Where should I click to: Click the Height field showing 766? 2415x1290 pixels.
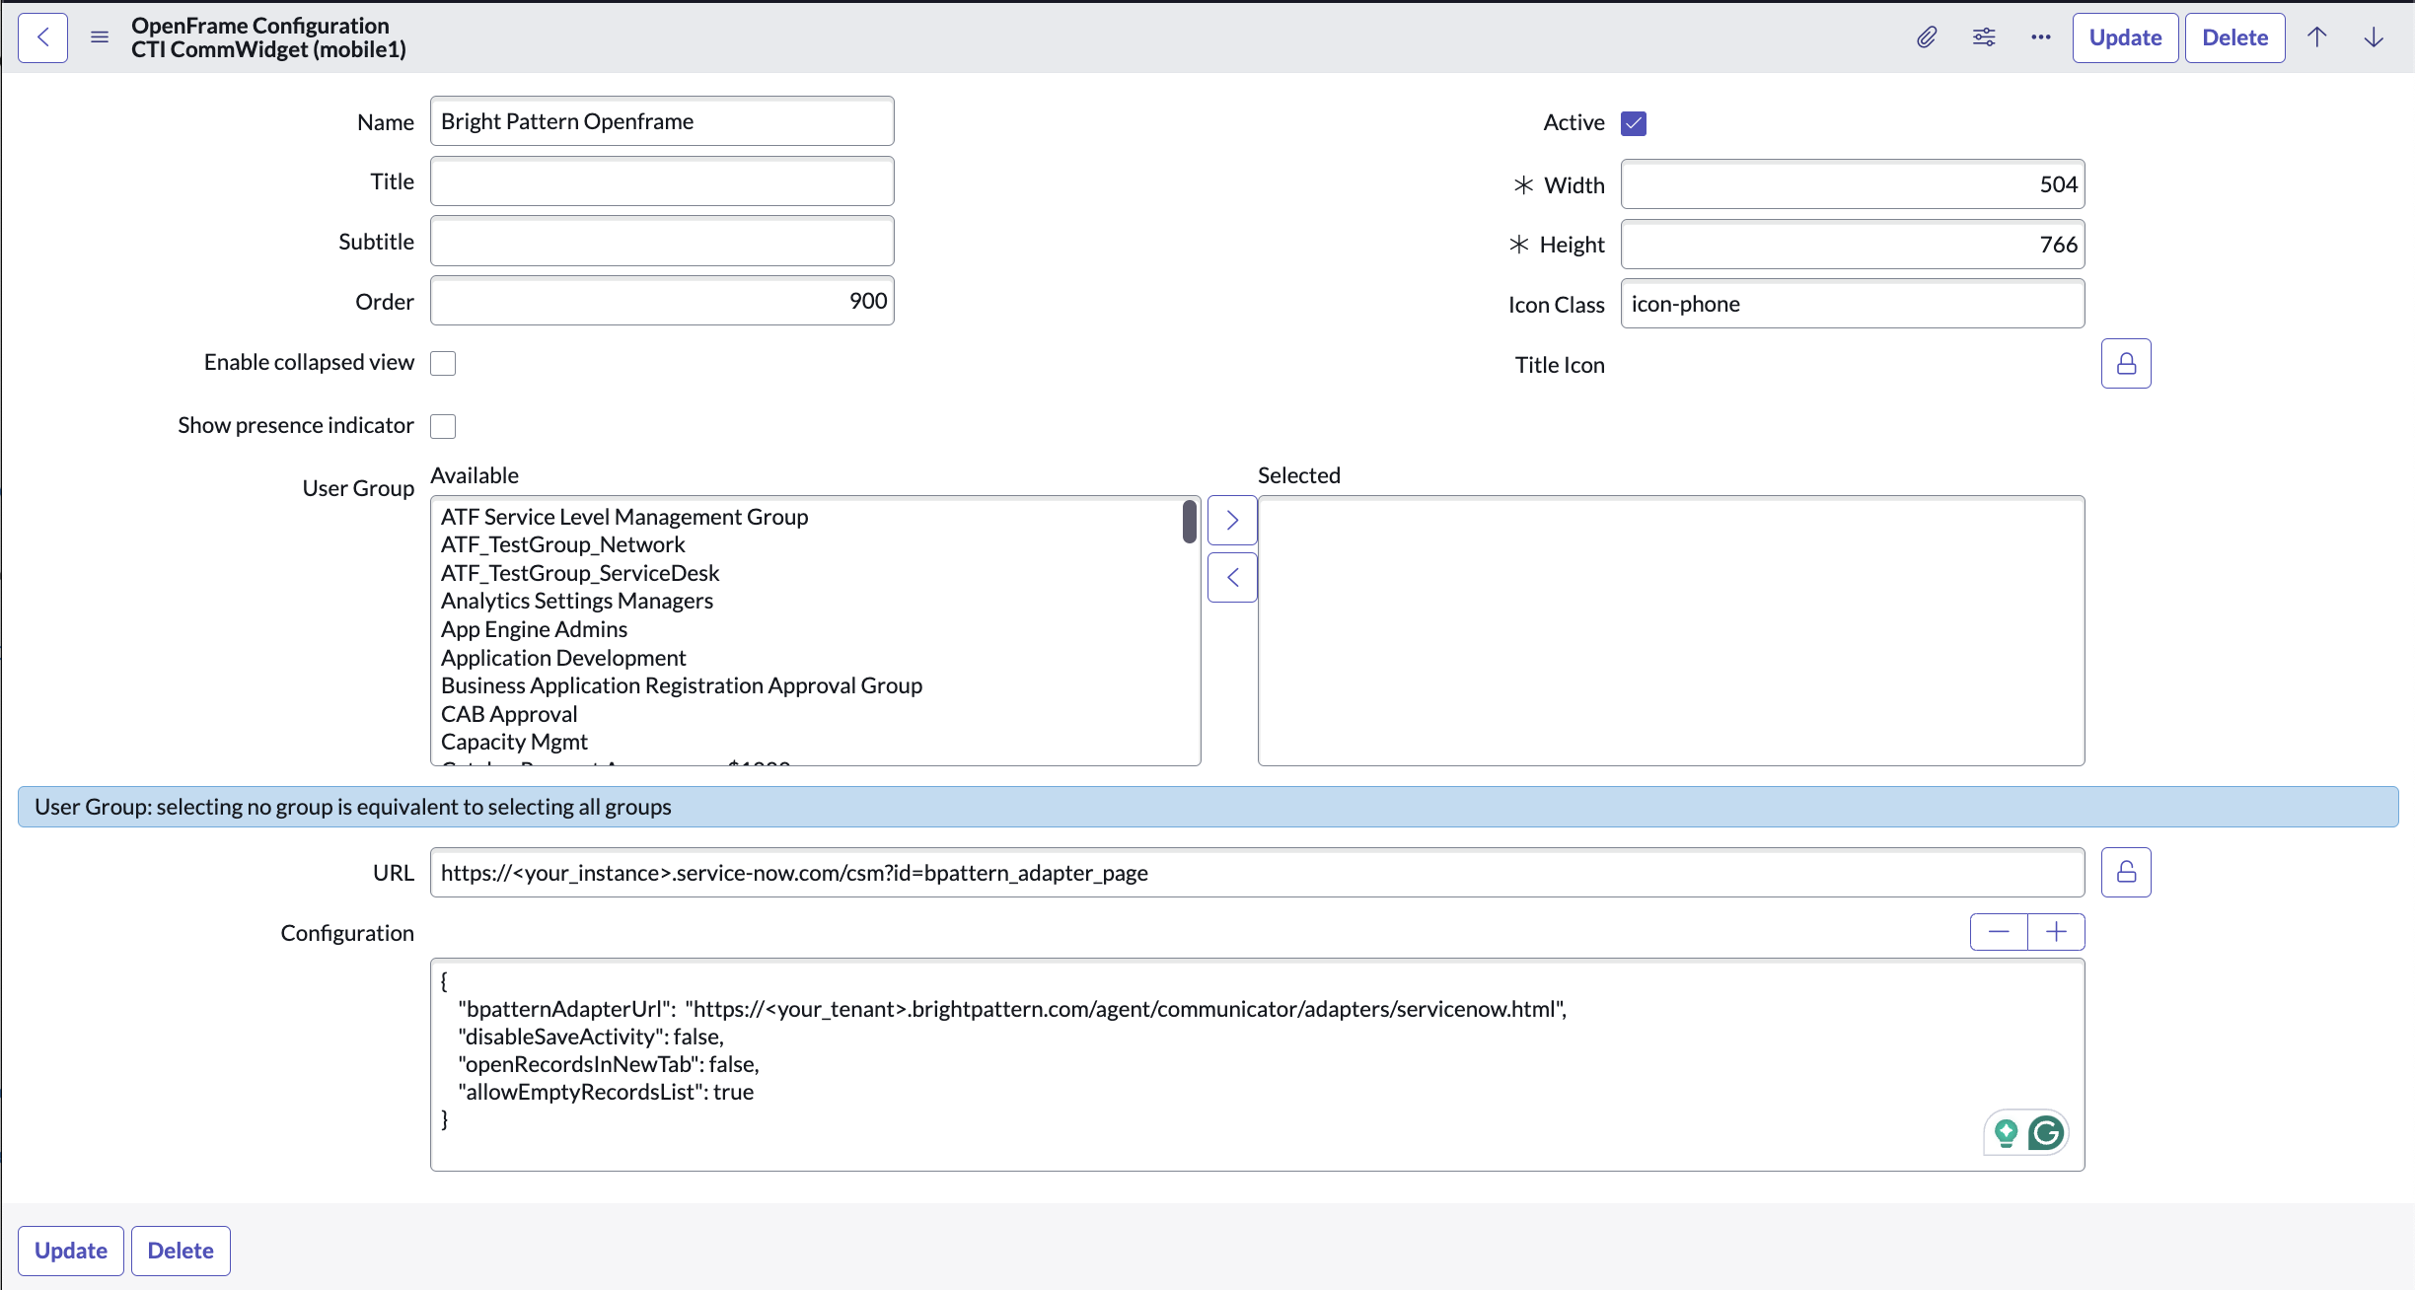pos(1853,245)
